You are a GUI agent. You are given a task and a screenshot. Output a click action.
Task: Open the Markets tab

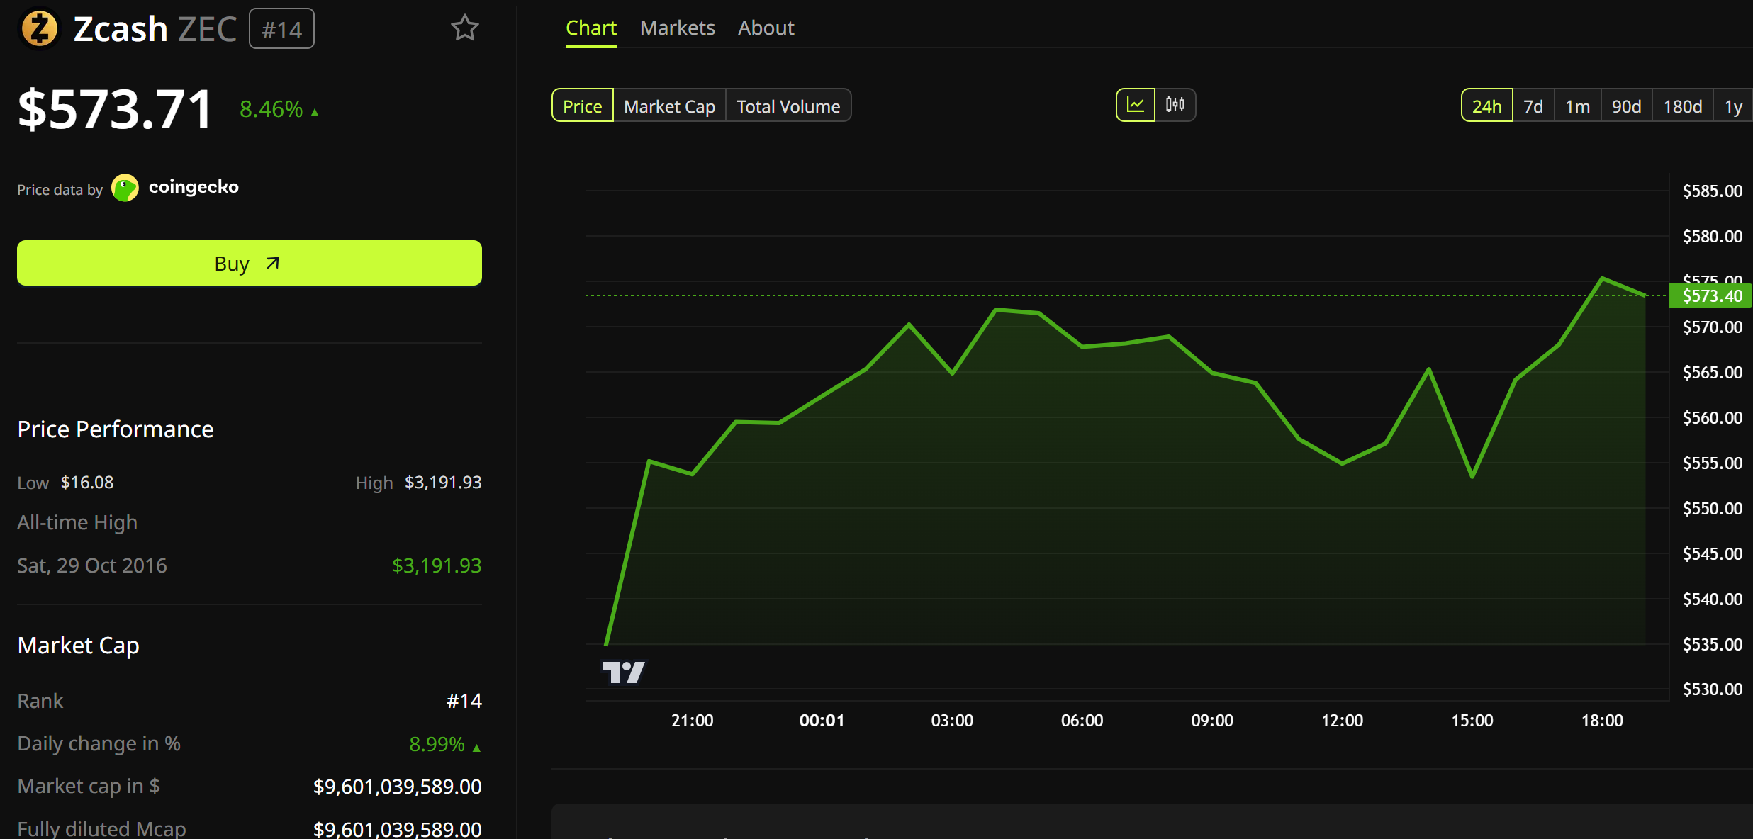point(678,28)
